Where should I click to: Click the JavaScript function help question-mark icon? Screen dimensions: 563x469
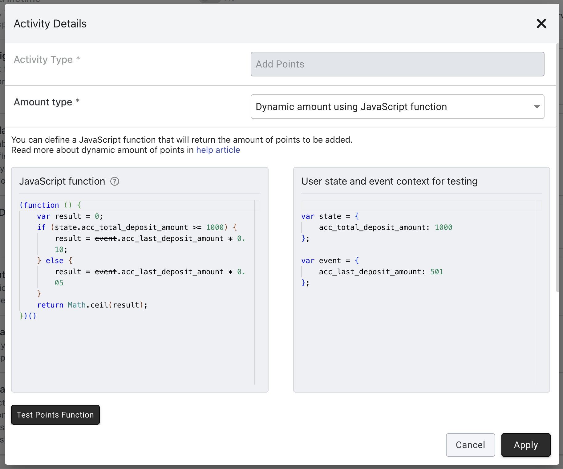(x=115, y=181)
